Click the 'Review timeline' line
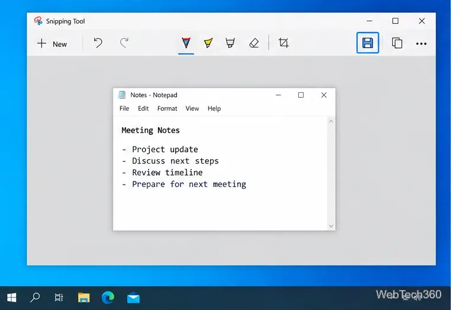Screen dimensions: 451x310 point(167,173)
